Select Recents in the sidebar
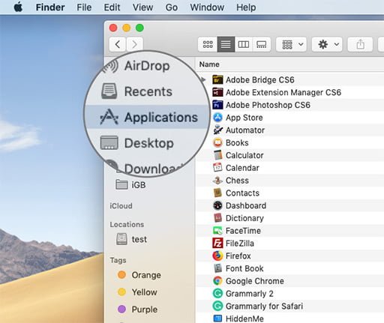The height and width of the screenshot is (323, 384). coord(148,91)
